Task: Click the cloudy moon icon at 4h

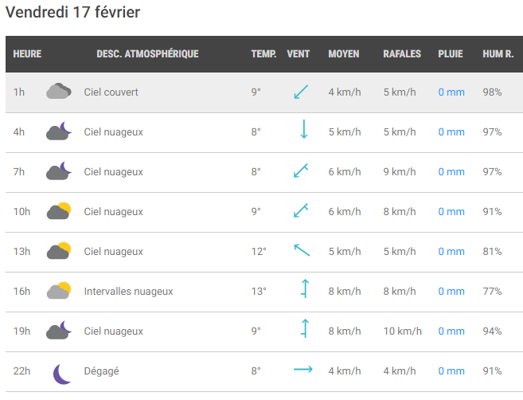Action: 59,131
